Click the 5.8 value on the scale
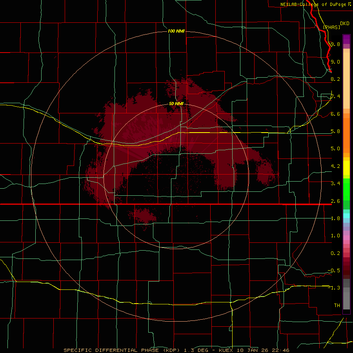The height and width of the screenshot is (353, 353). click(335, 131)
